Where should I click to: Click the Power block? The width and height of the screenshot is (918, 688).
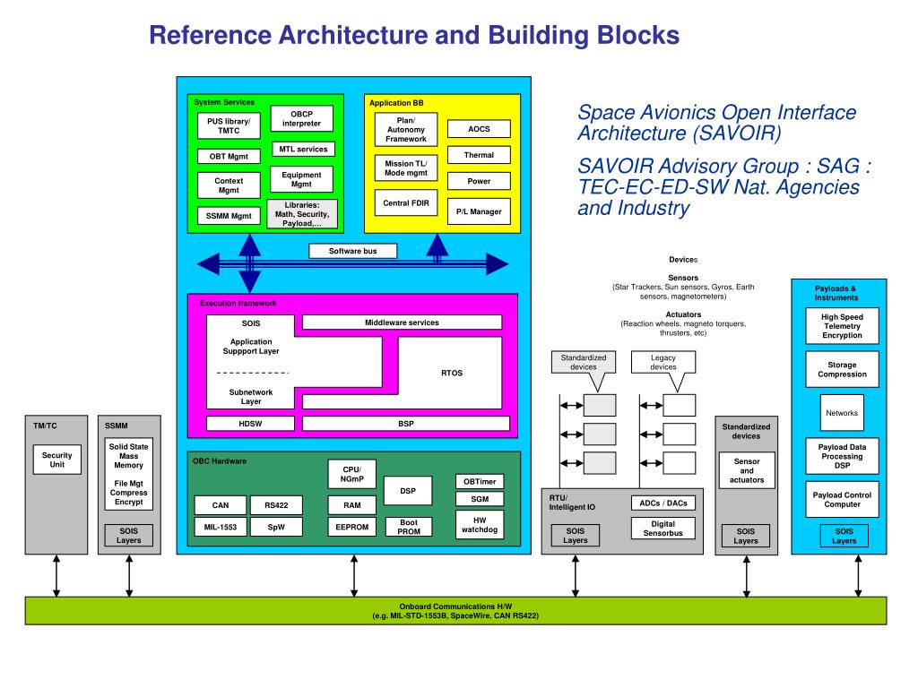point(479,181)
